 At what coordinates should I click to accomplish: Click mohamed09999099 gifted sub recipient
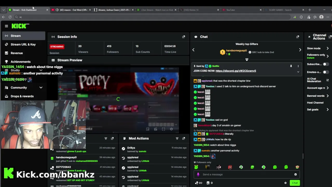[x=87, y=161]
